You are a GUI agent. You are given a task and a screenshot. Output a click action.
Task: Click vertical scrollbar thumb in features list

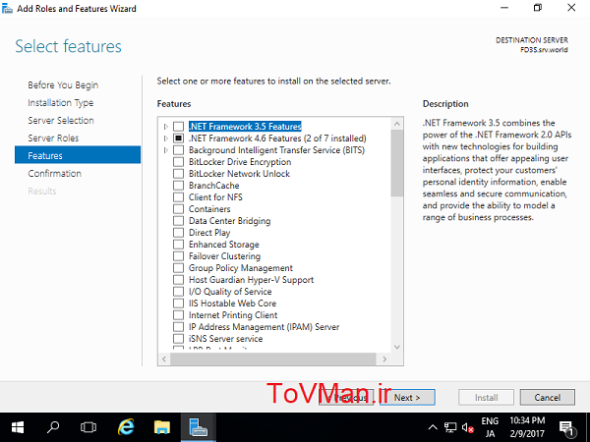point(396,163)
